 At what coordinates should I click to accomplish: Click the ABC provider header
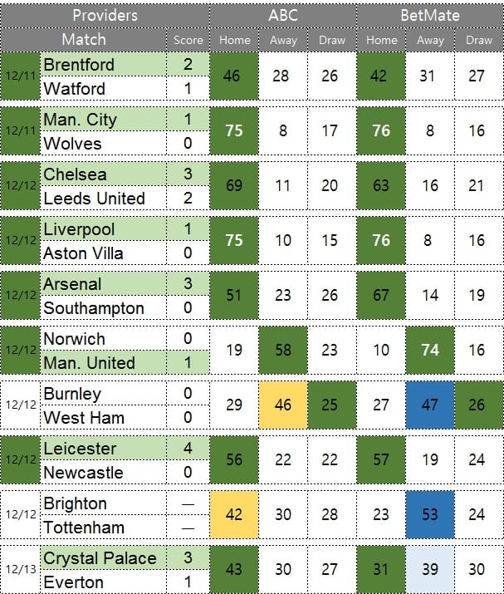pyautogui.click(x=283, y=16)
